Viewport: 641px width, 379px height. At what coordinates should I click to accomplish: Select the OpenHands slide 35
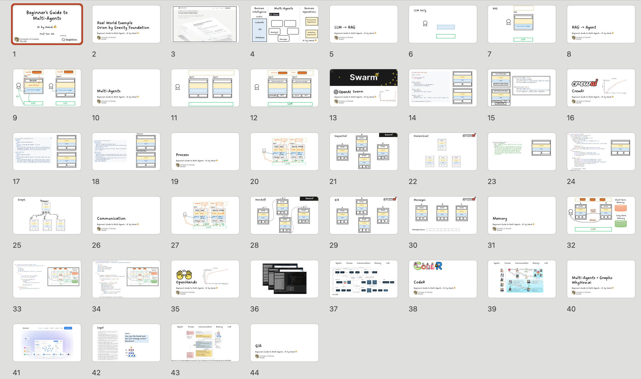[205, 279]
